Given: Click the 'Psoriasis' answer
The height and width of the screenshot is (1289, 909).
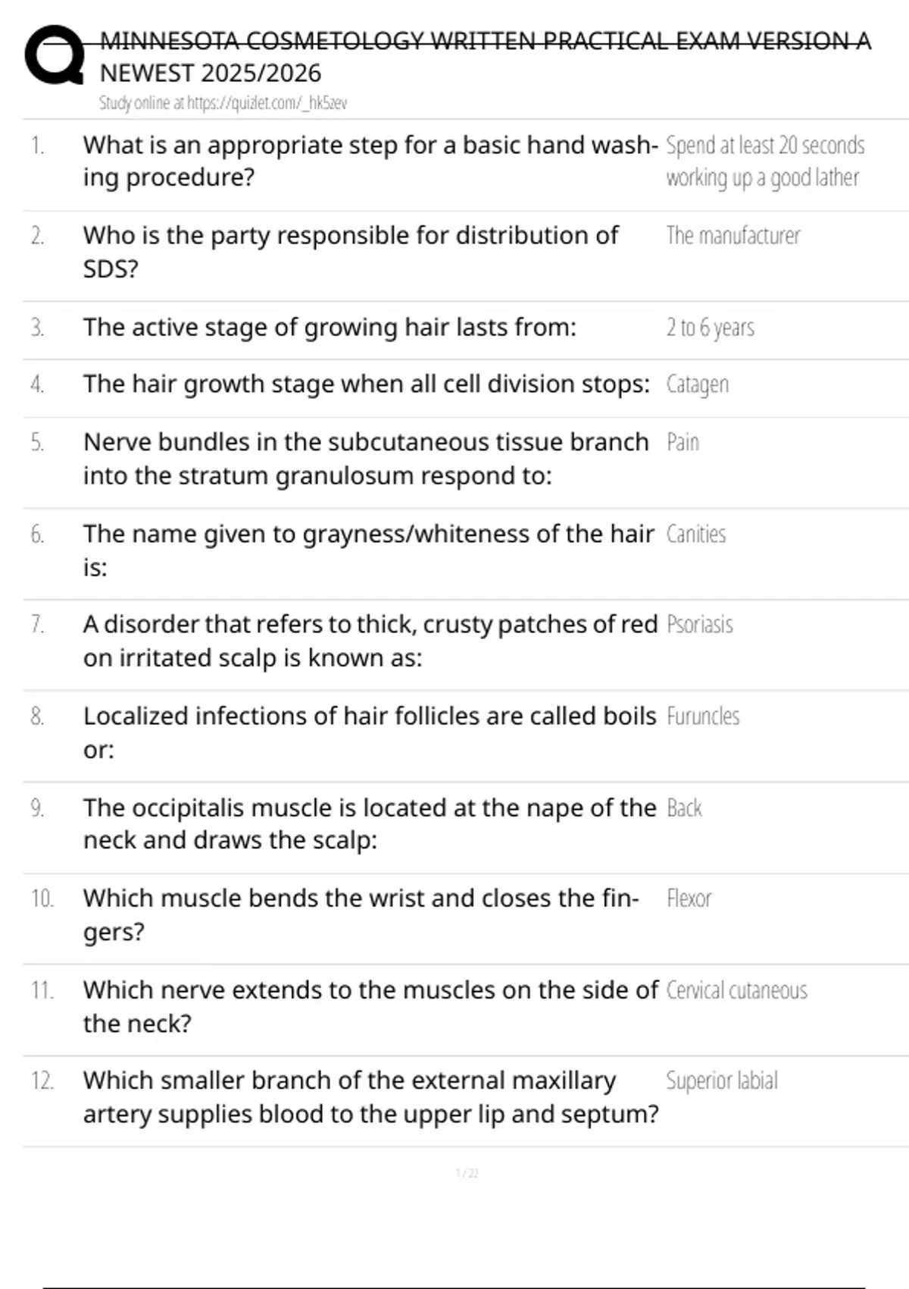Looking at the screenshot, I should click(x=699, y=624).
